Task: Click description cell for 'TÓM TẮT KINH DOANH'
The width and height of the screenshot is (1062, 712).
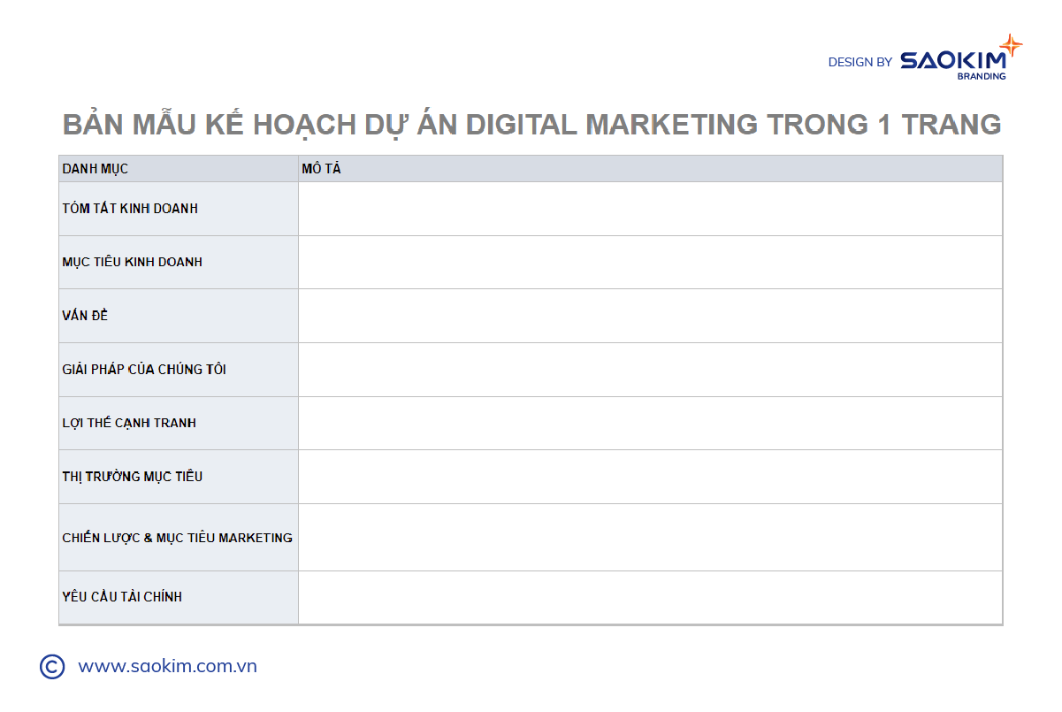Action: tap(650, 209)
